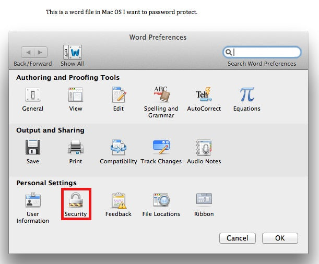Open the Print preferences pane
The image size is (319, 264).
tap(76, 148)
